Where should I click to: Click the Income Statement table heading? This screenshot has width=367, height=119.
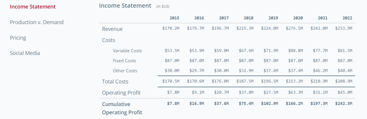(125, 6)
